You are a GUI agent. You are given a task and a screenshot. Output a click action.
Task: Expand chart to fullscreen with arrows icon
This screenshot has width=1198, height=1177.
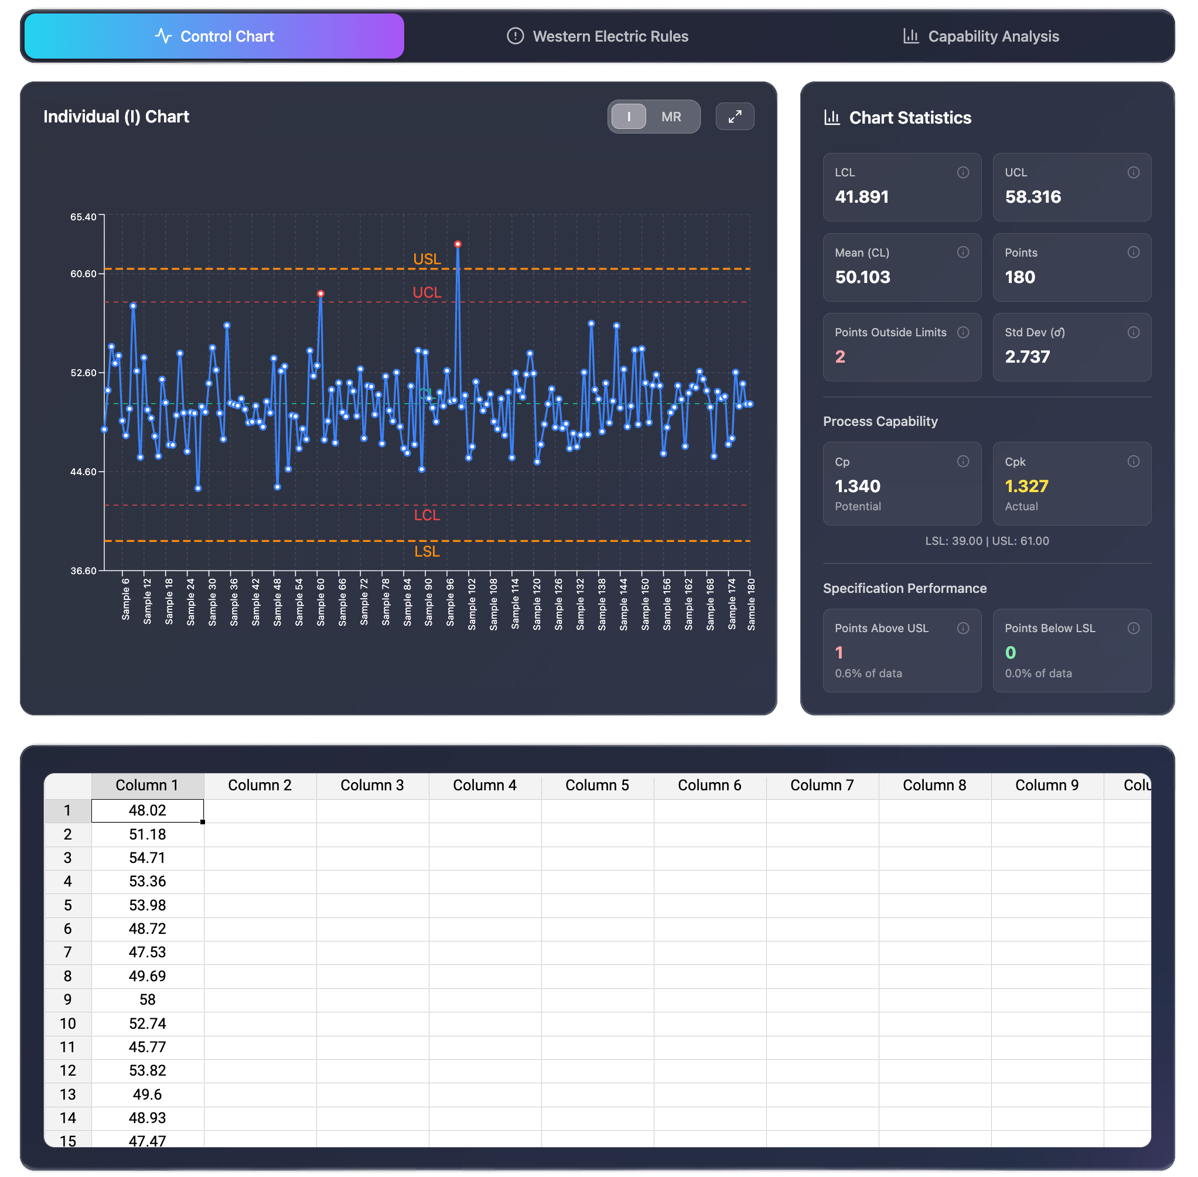[x=735, y=117]
